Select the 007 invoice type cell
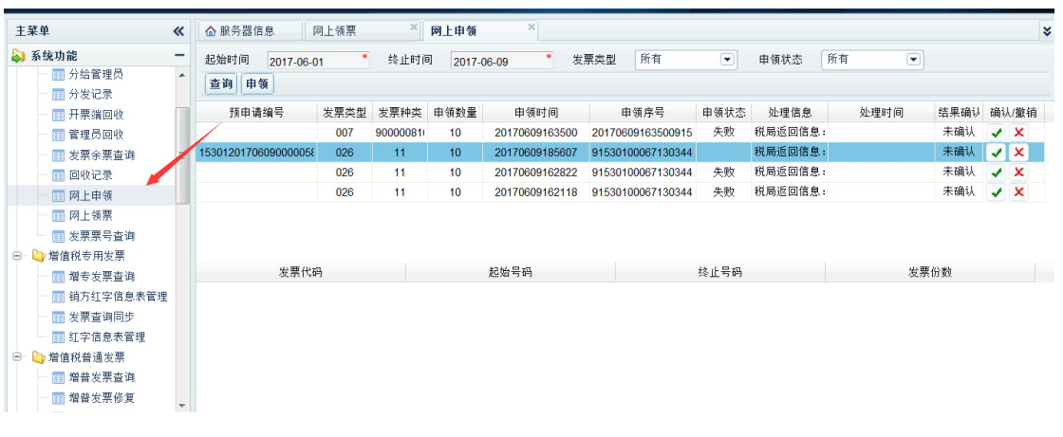This screenshot has width=1063, height=437. (x=345, y=132)
